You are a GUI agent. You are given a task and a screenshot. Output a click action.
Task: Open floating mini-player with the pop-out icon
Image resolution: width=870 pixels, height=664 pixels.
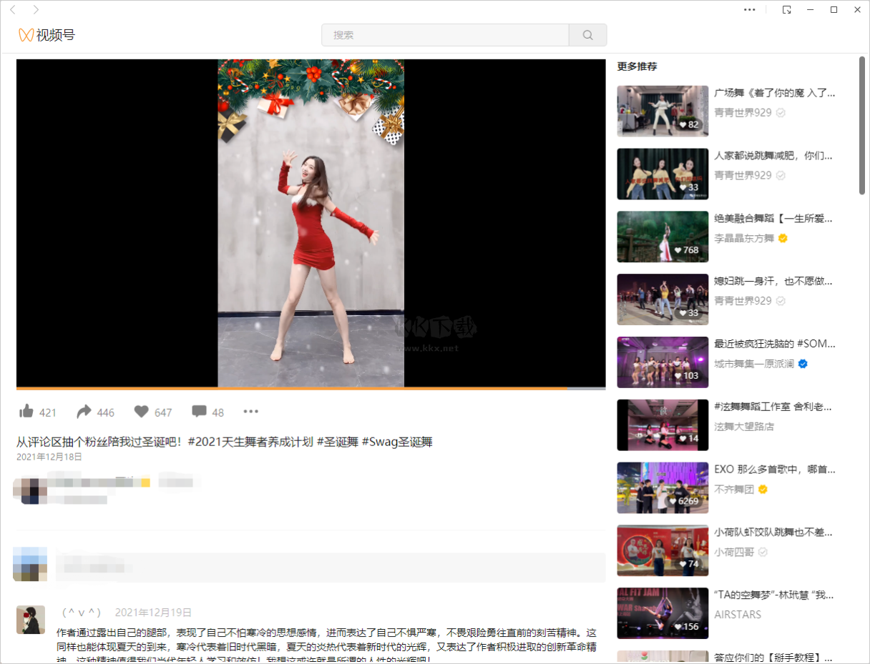pos(787,10)
